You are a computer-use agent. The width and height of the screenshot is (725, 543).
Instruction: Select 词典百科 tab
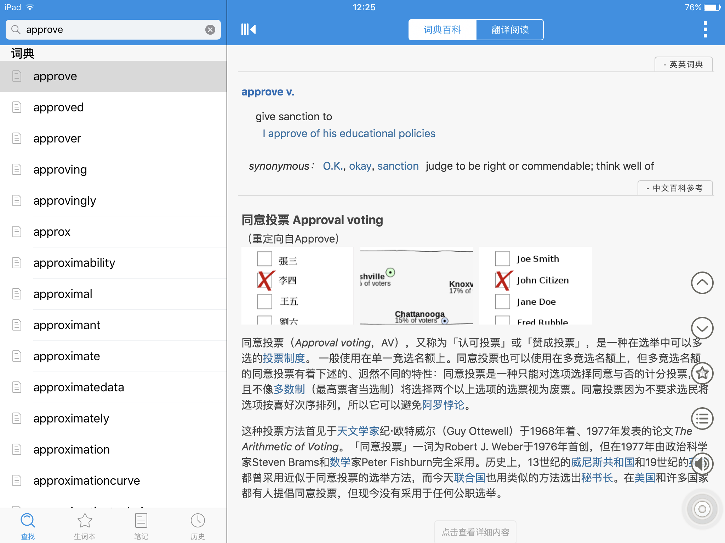443,30
